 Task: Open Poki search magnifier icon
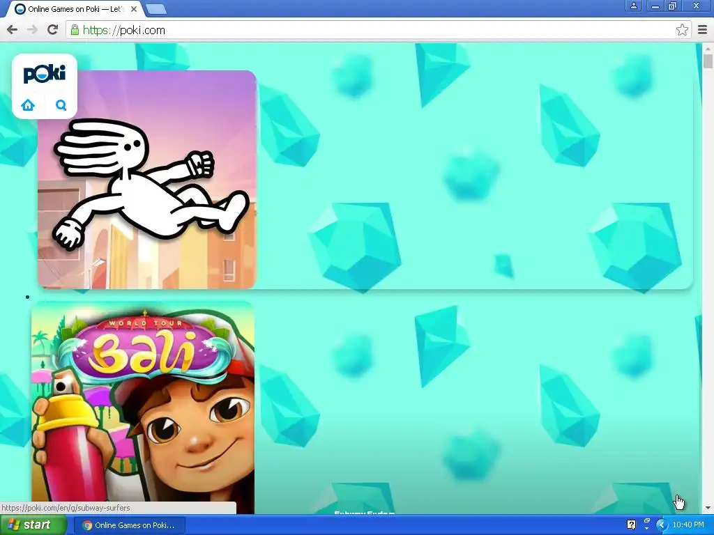click(x=61, y=105)
